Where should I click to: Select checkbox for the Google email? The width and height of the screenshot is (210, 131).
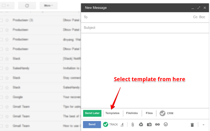click(x=1, y=97)
